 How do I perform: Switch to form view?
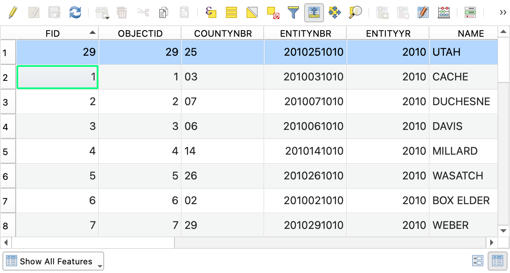(x=478, y=261)
